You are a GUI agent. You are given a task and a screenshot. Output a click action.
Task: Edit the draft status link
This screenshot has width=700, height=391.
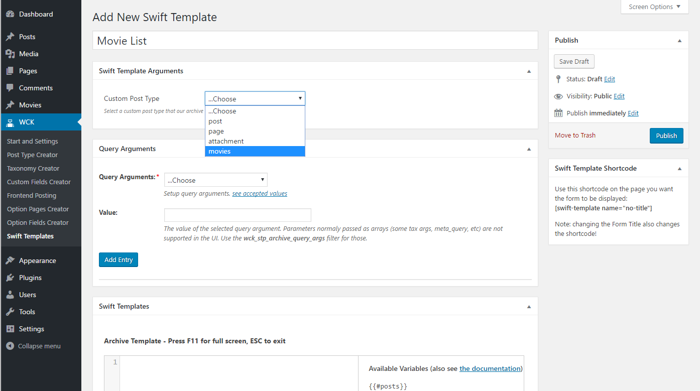(610, 79)
